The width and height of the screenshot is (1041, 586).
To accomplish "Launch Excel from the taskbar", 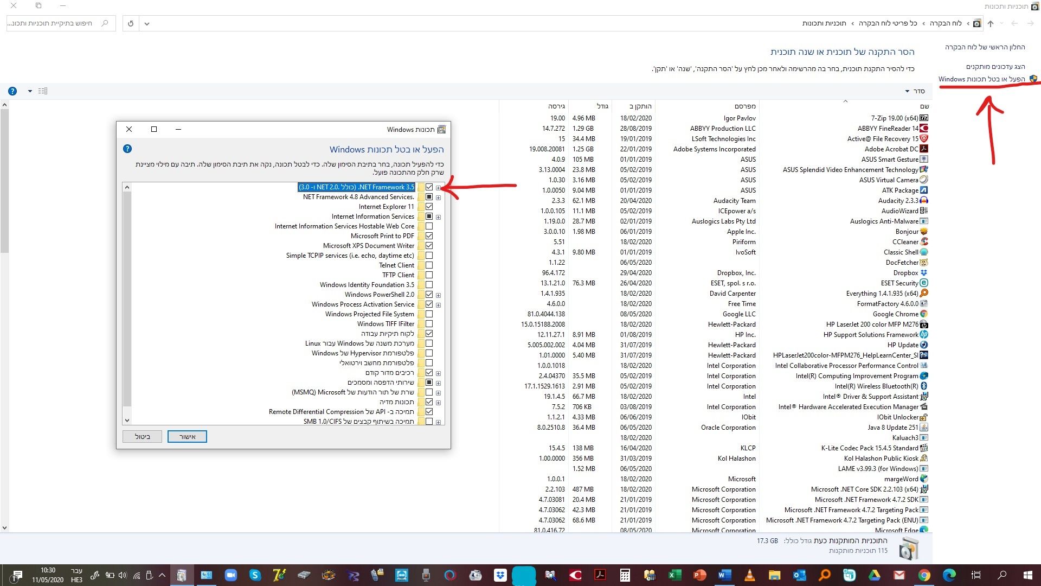I will 674,575.
